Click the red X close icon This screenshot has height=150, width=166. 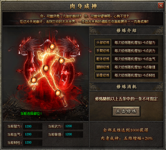click(161, 5)
